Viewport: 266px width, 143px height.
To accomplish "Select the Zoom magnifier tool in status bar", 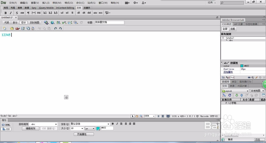I will tap(141, 116).
